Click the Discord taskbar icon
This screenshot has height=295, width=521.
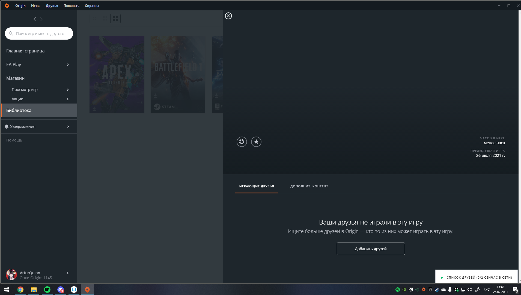61,290
